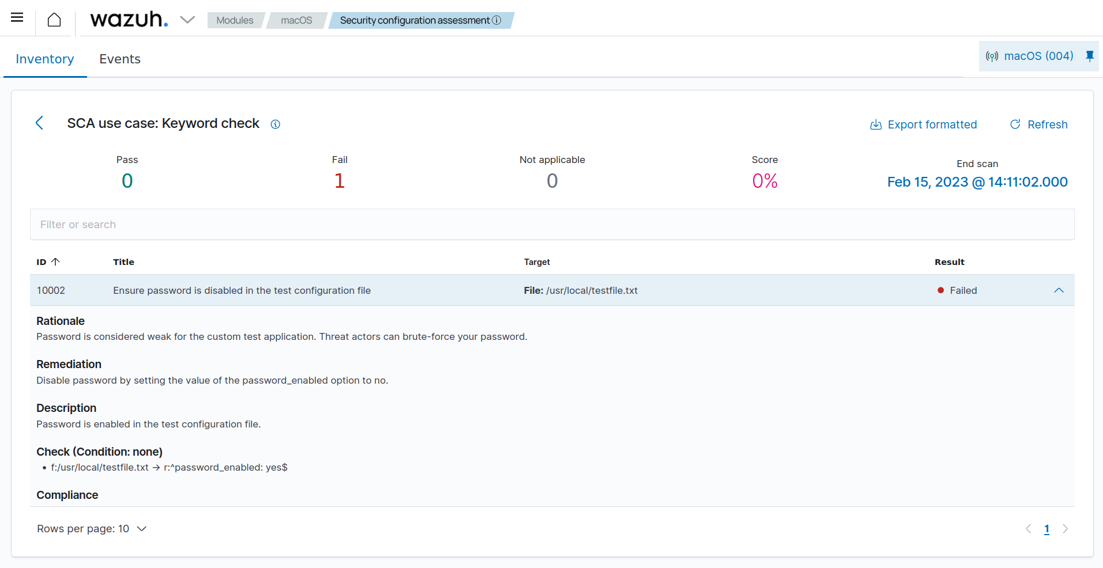This screenshot has width=1103, height=568.
Task: Open the Modules breadcrumb
Action: point(235,20)
